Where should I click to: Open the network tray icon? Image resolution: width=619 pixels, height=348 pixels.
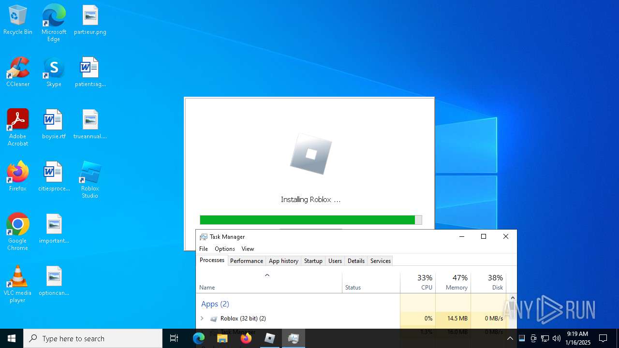click(545, 338)
